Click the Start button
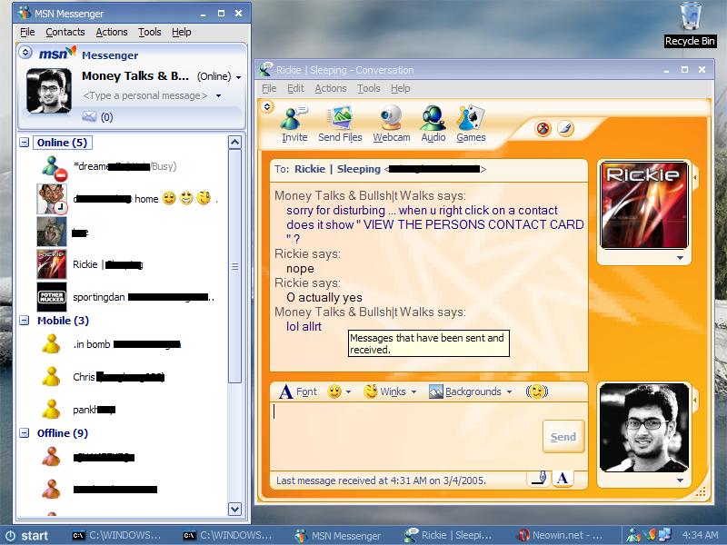Screen dimensions: 727x545 (27, 536)
